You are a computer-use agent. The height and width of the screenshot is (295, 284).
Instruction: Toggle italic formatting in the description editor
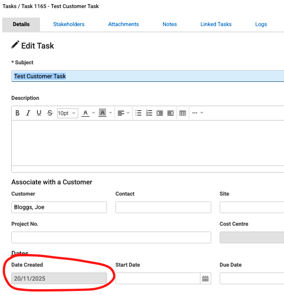(28, 113)
